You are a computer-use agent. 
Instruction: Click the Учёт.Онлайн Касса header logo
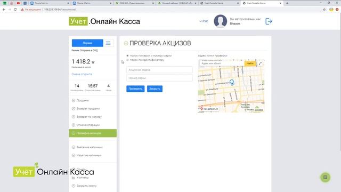click(104, 21)
